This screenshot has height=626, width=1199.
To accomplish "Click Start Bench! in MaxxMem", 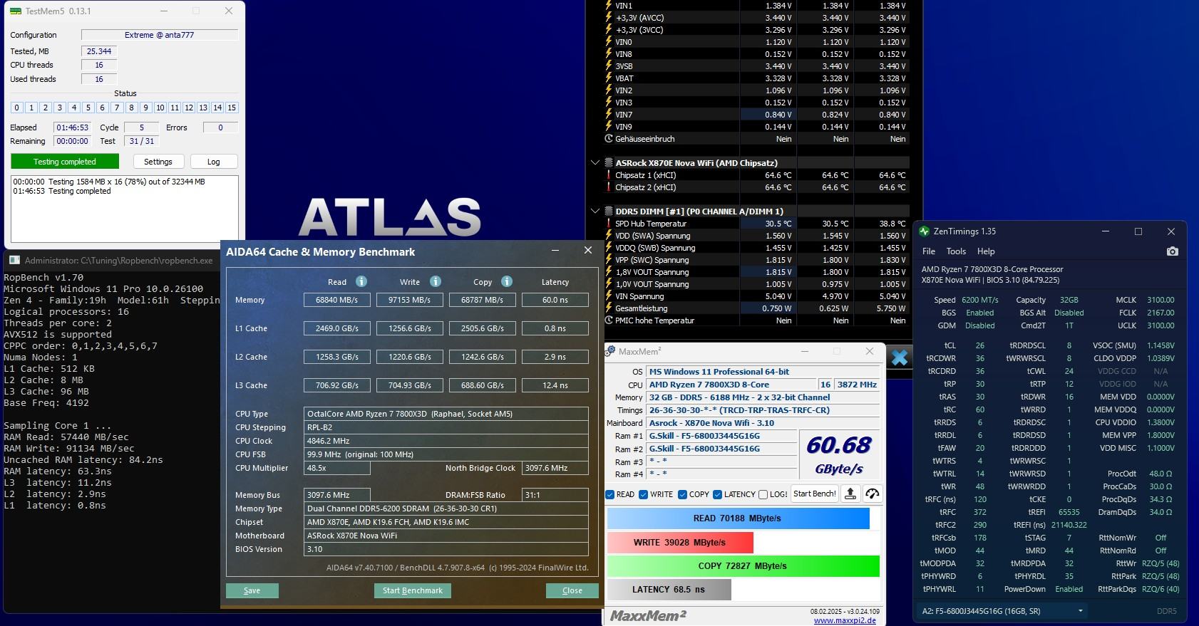I will click(815, 494).
